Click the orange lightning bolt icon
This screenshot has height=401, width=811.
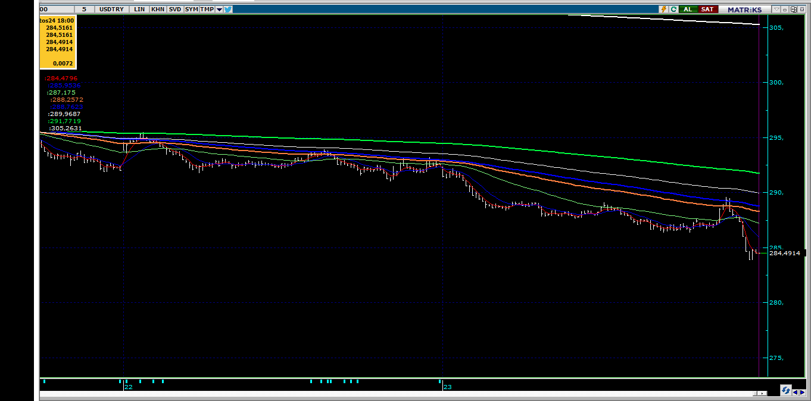pos(663,9)
